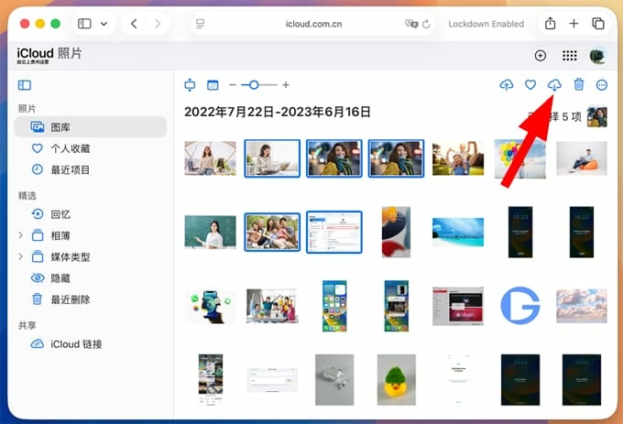Select the yellow duck toy photo
This screenshot has height=424, width=623.
396,378
